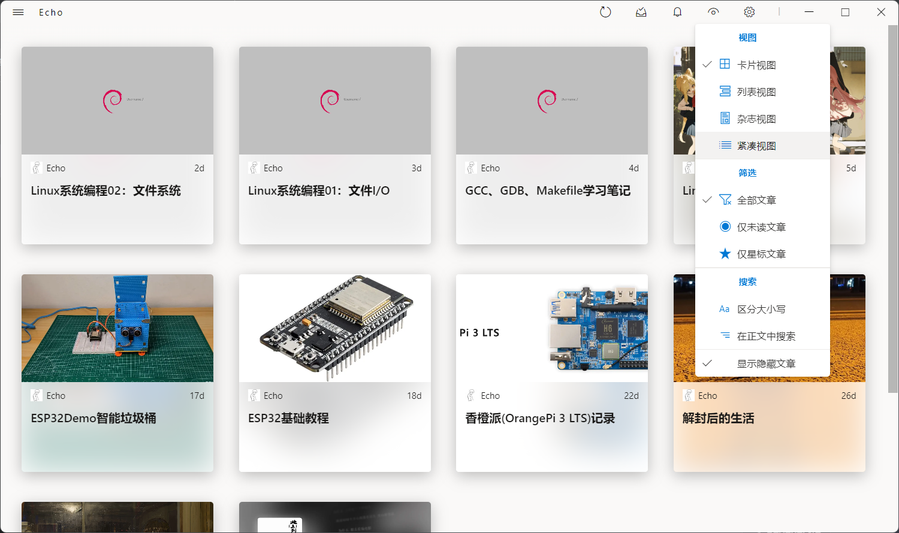The image size is (899, 533).
Task: Uncheck 显示隐藏文章 show hidden articles
Action: 766,364
